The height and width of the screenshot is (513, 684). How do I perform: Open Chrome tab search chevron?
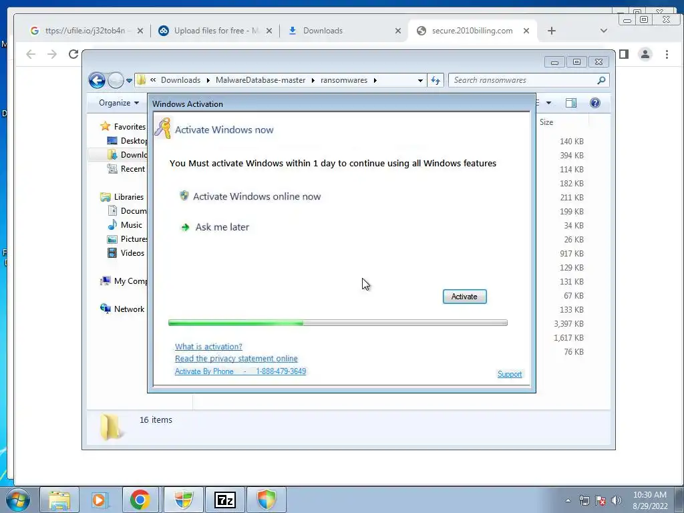tap(604, 31)
